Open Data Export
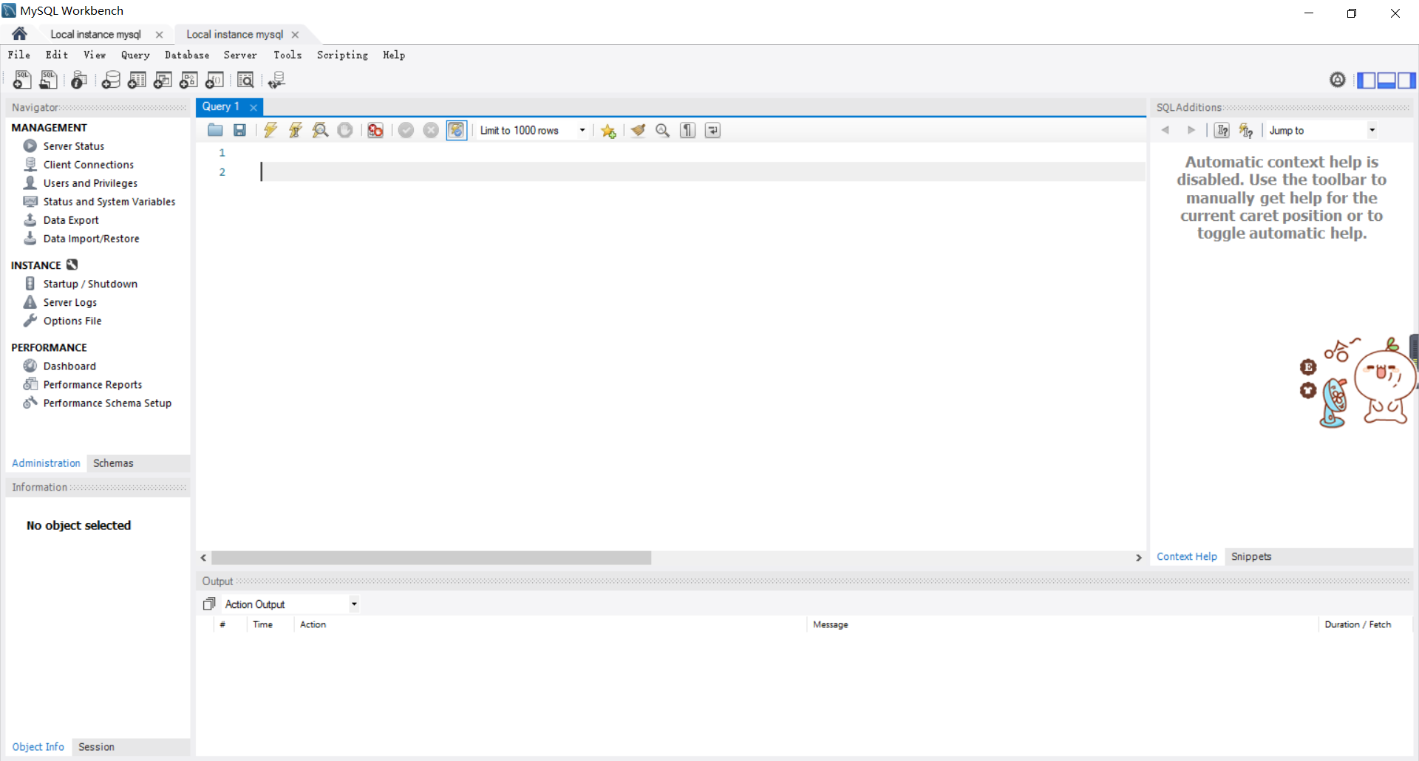 [71, 220]
